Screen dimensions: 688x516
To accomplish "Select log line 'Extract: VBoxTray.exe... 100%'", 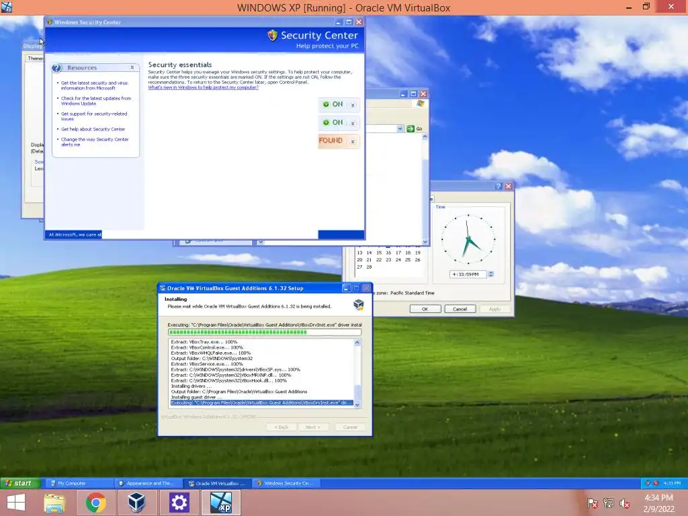I will [204, 342].
